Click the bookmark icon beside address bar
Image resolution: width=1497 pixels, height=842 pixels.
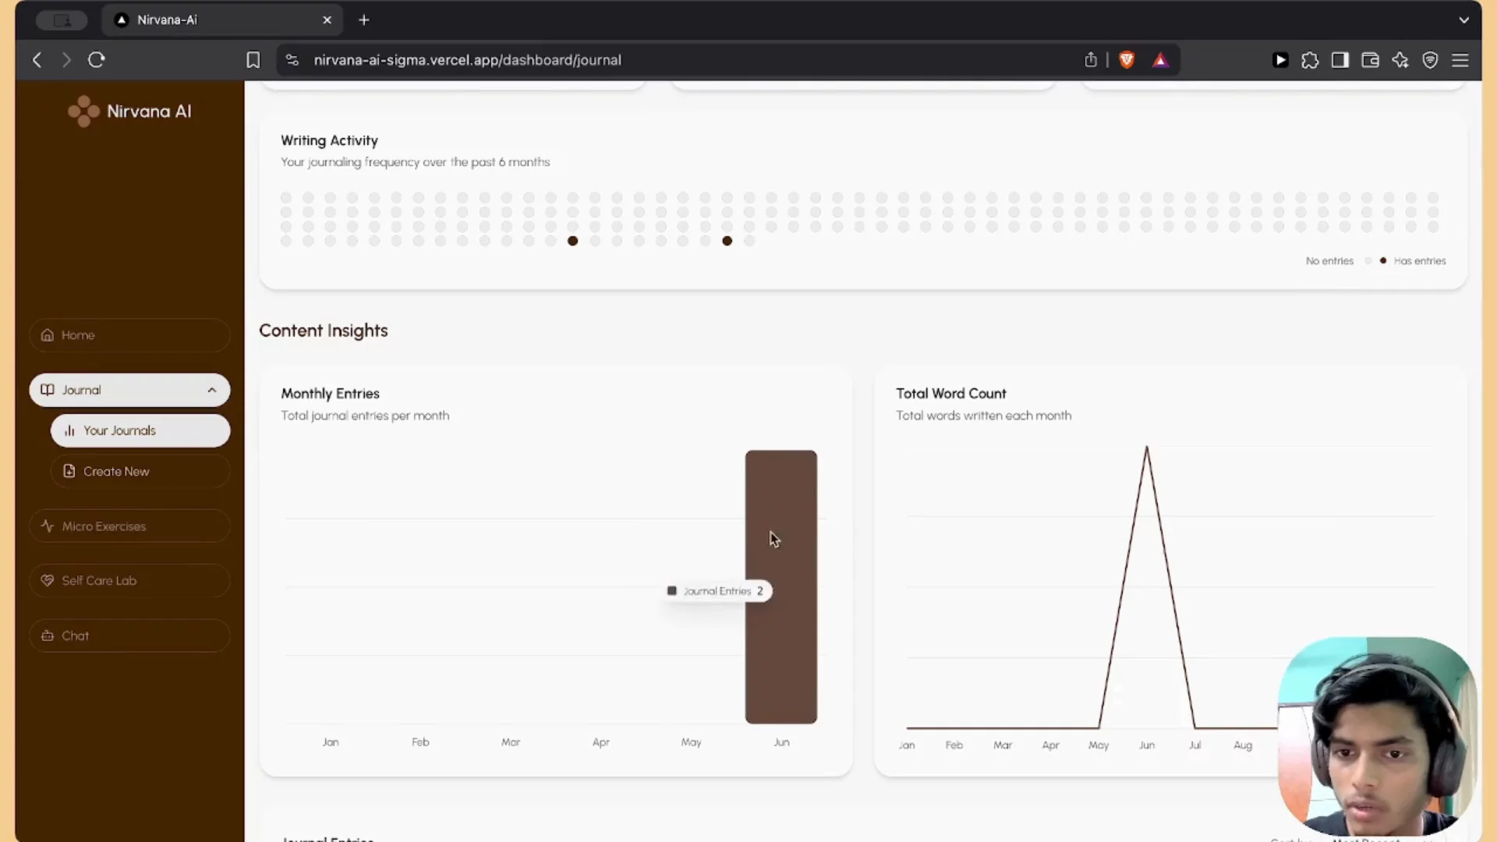(253, 60)
